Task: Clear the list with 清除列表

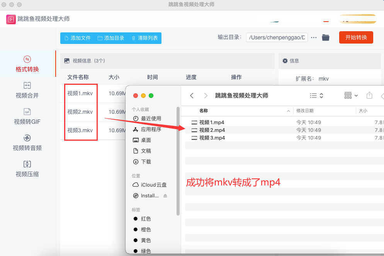Action: [x=144, y=38]
